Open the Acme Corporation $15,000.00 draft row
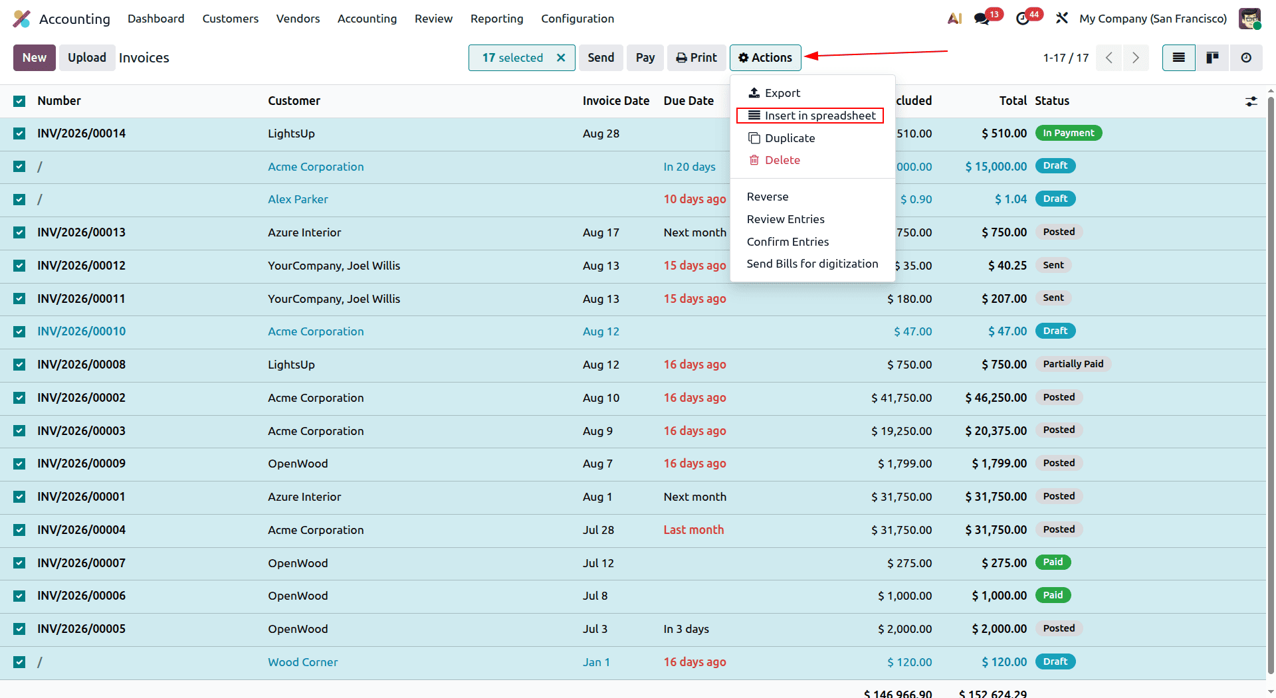The height and width of the screenshot is (698, 1276). click(x=633, y=167)
